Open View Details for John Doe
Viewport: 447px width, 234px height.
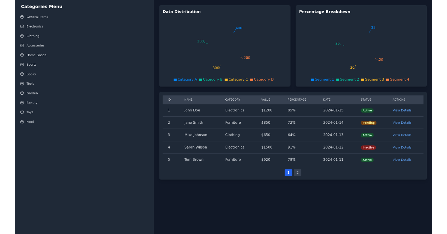(402, 110)
